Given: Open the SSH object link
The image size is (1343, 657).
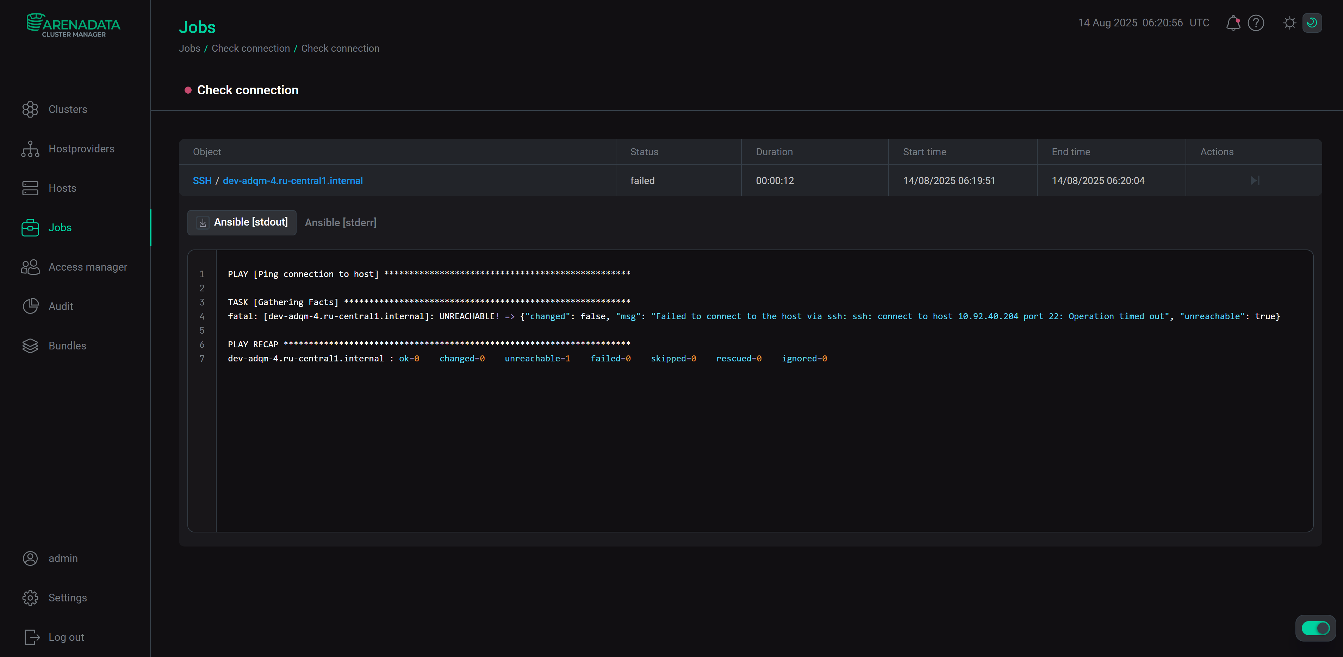Looking at the screenshot, I should (202, 180).
